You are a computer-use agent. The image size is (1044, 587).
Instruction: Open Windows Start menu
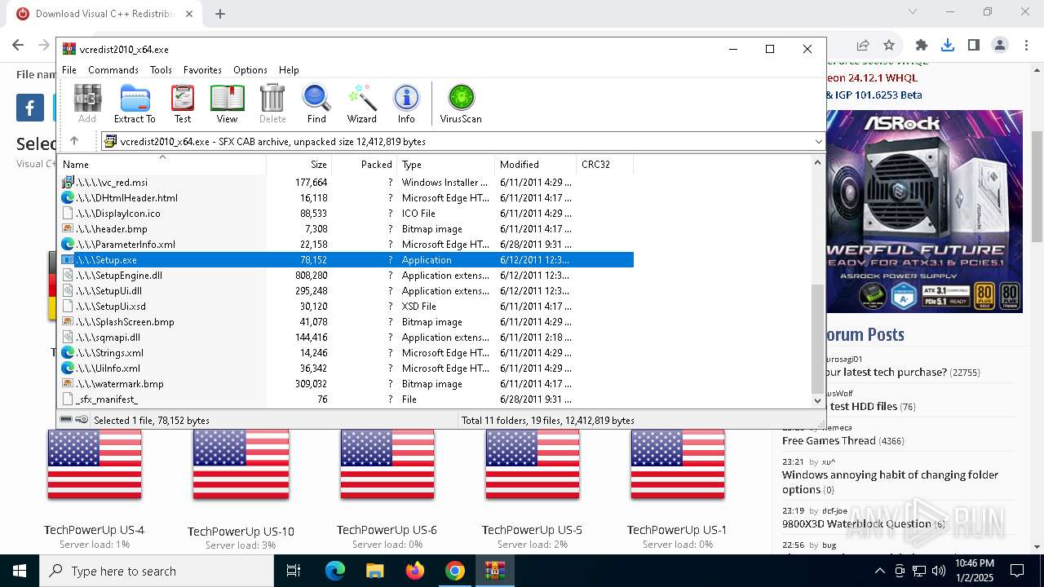(x=20, y=571)
